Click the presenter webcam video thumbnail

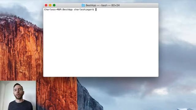[18, 95]
